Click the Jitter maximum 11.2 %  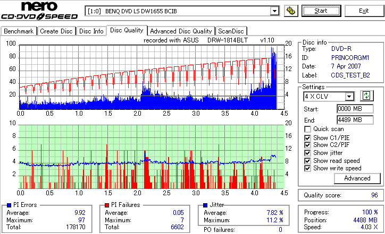click(275, 220)
